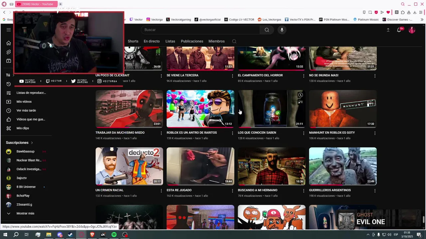Show more bookmarks with the overflow chevron

[x=422, y=20]
